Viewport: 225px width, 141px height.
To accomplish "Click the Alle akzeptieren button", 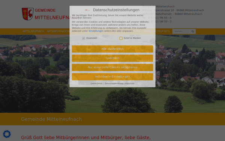I will (112, 49).
